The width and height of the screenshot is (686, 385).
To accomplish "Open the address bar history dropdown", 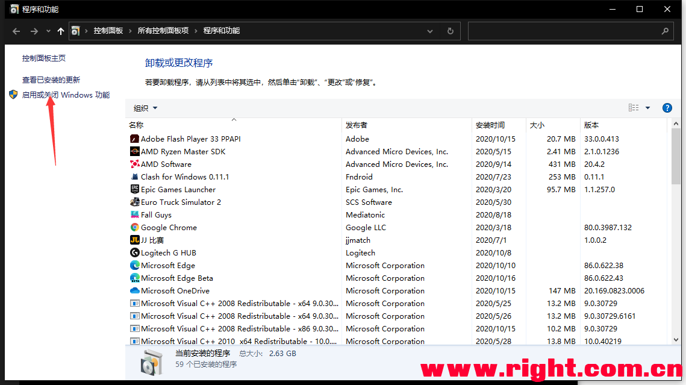I will 430,31.
